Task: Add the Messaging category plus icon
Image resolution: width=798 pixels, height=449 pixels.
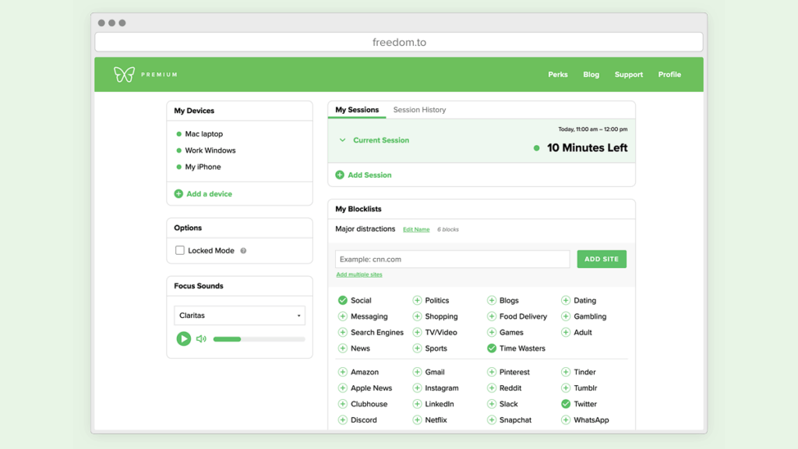Action: click(343, 316)
